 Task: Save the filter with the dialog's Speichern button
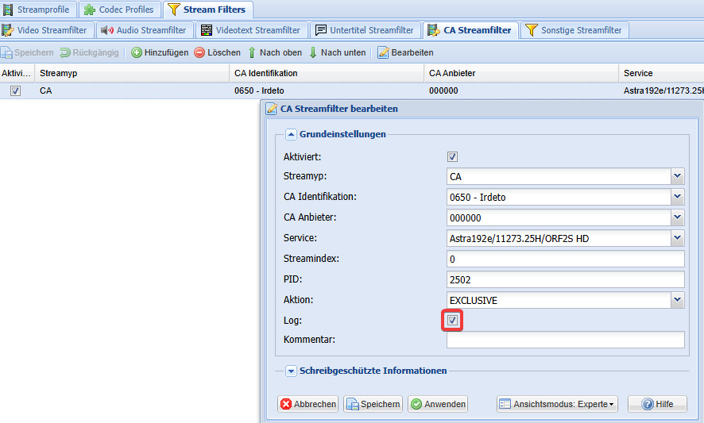pos(373,404)
